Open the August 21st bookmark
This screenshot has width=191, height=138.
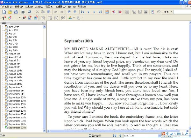(15, 84)
